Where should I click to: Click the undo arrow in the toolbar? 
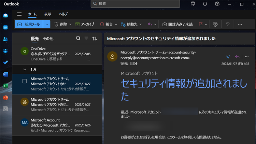(x=227, y=24)
